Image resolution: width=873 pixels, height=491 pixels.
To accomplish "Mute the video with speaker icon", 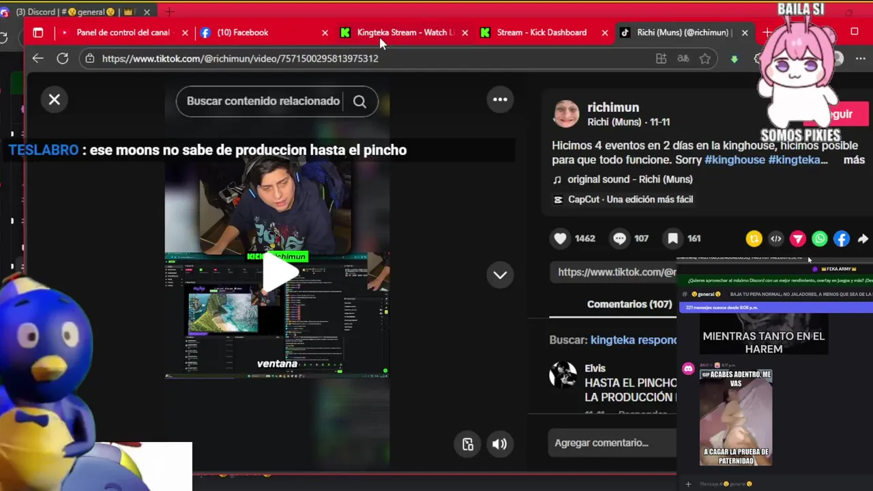I will [x=499, y=444].
